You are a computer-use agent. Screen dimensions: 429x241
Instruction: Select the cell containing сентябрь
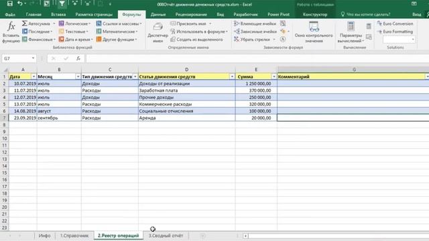coord(59,118)
